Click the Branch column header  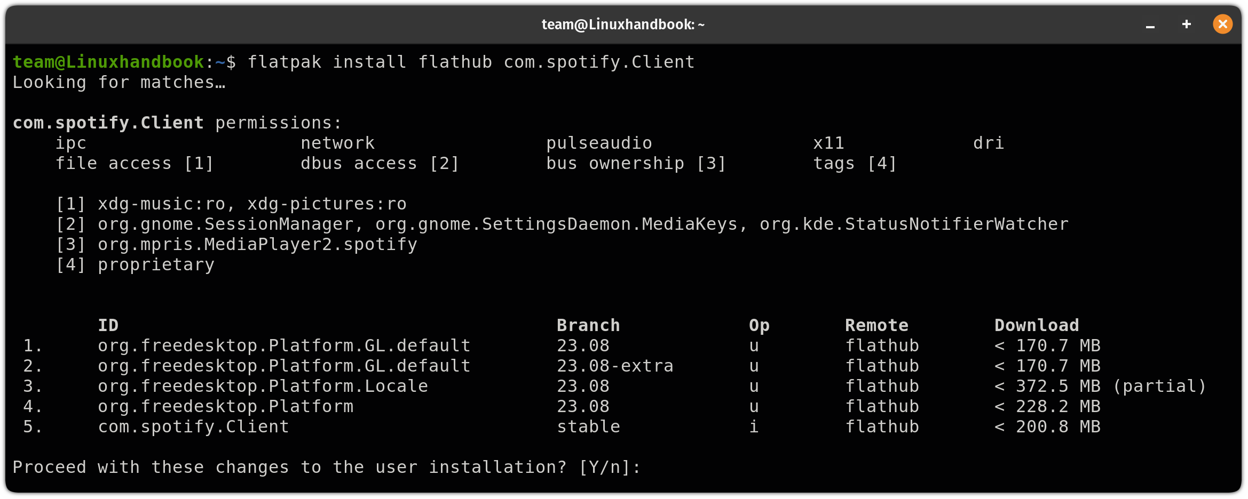click(588, 325)
